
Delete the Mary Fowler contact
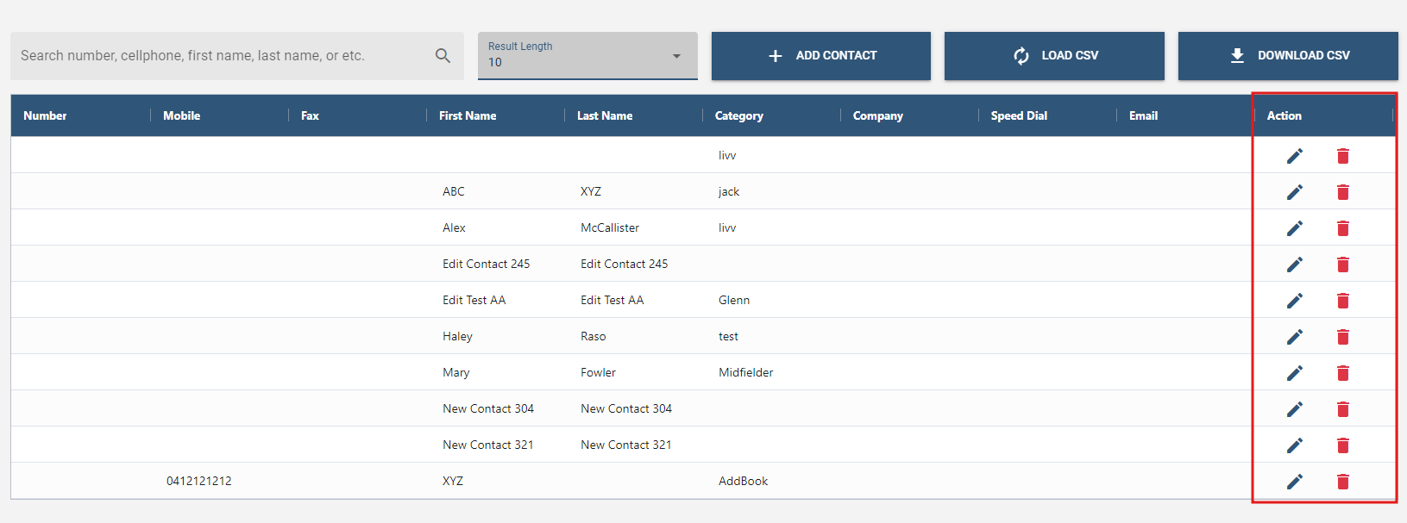pyautogui.click(x=1342, y=373)
